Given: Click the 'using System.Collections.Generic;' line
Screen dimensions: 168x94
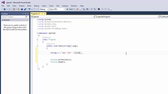Looking at the screenshot, I should 55,22.
